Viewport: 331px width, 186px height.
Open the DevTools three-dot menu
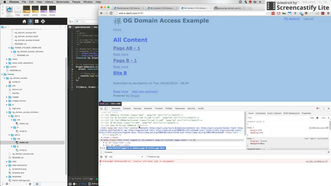(324, 109)
